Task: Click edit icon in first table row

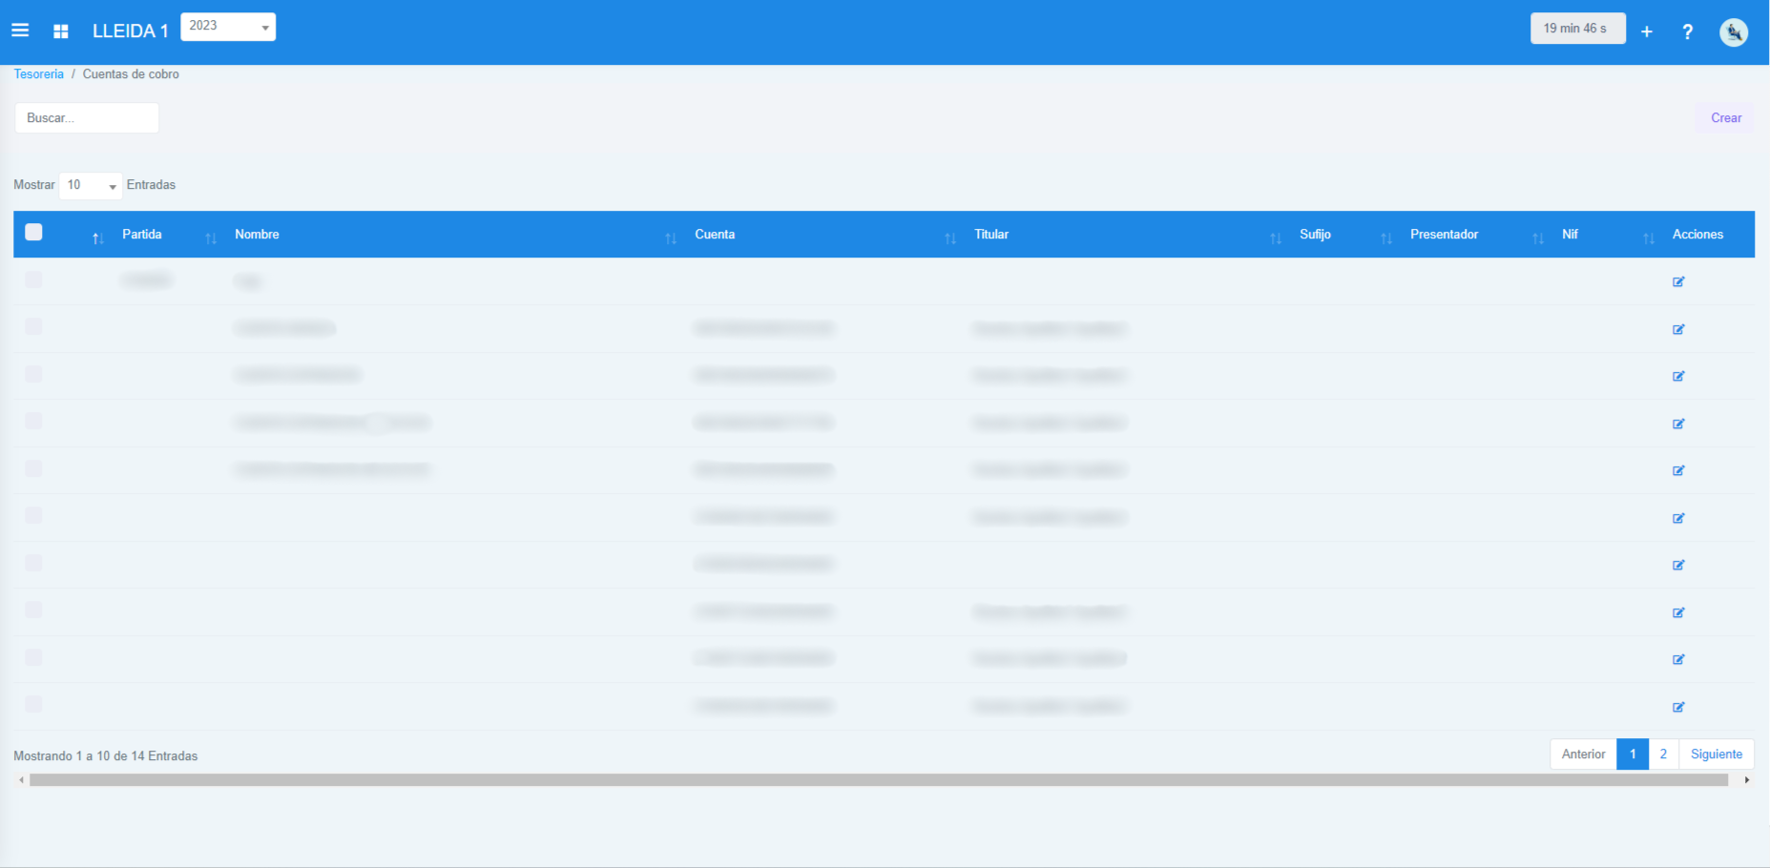Action: (x=1678, y=281)
